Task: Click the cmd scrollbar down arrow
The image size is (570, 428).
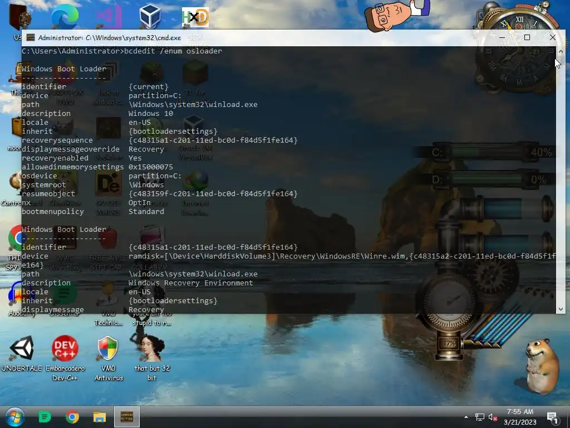Action: pos(561,309)
